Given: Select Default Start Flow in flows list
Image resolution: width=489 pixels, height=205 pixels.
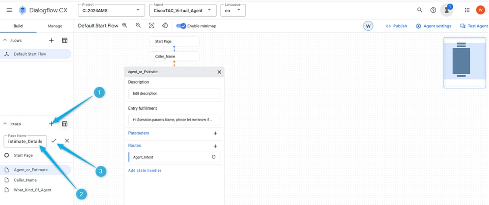Looking at the screenshot, I should click(x=36, y=54).
